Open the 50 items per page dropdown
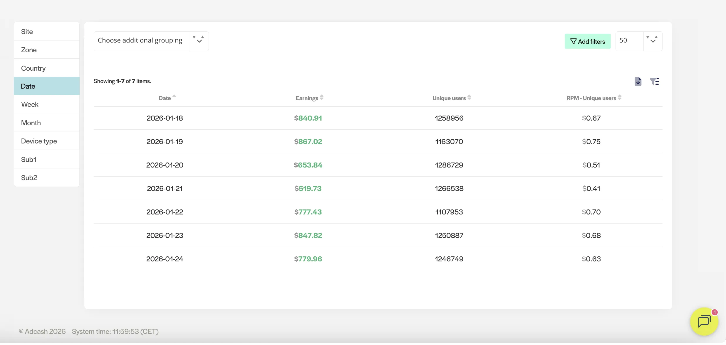Image resolution: width=726 pixels, height=345 pixels. point(629,40)
